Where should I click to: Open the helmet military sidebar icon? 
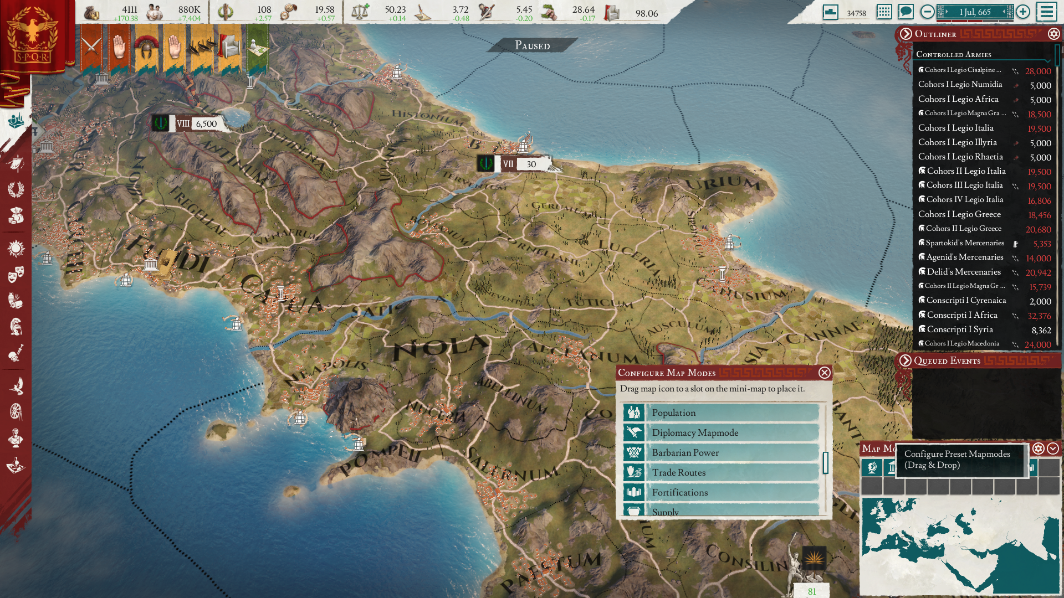16,327
